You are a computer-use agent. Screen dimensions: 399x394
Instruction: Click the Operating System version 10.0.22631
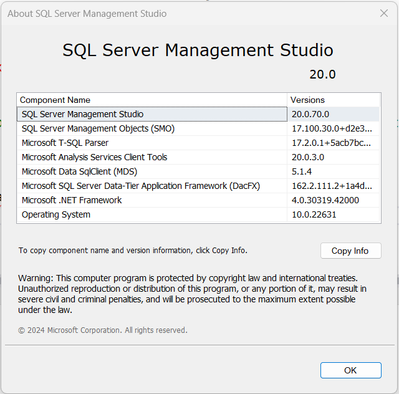313,214
